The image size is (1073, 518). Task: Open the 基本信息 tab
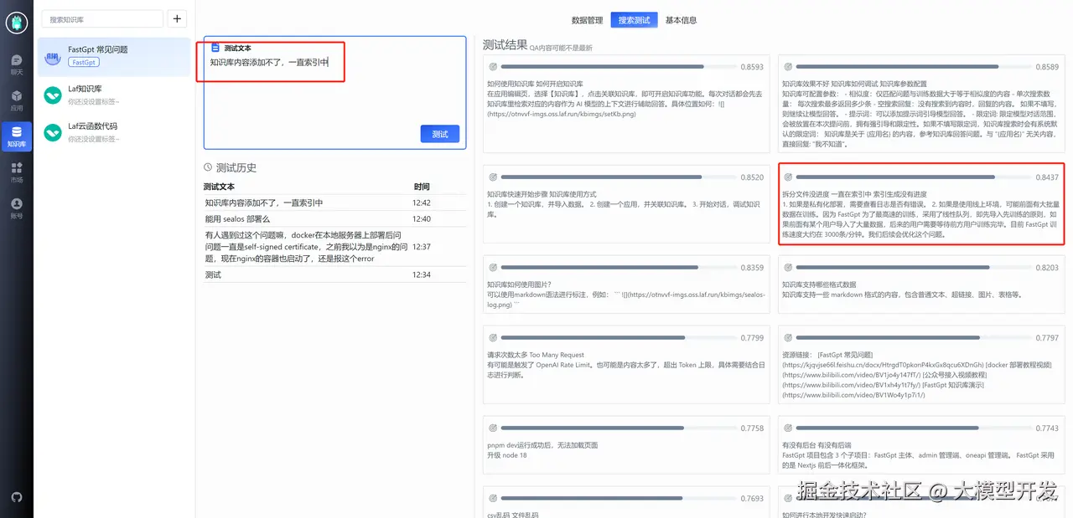pyautogui.click(x=681, y=20)
